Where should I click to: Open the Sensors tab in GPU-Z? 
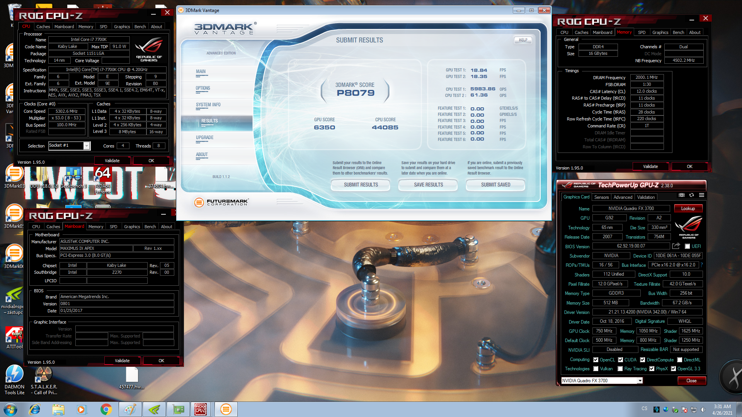point(601,197)
